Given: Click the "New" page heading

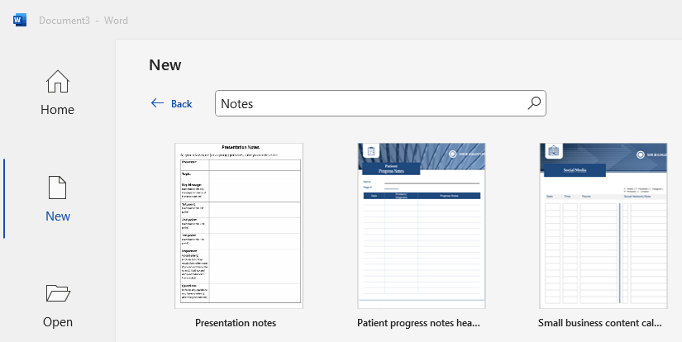Looking at the screenshot, I should click(x=165, y=64).
